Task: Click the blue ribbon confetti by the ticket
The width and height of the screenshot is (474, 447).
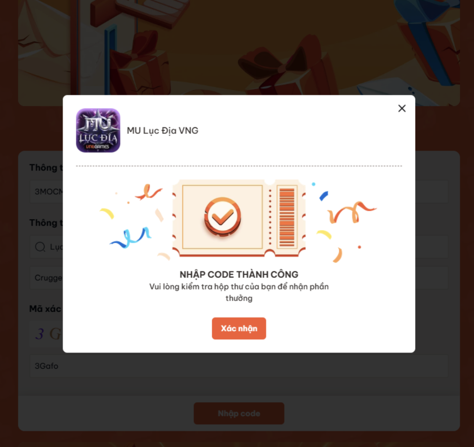Action: pyautogui.click(x=131, y=237)
